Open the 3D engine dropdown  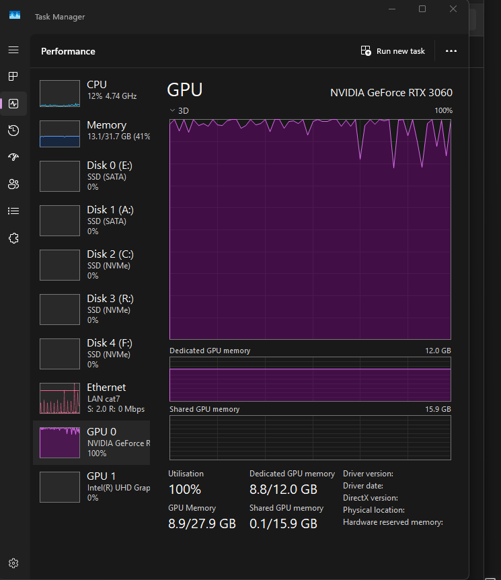point(178,110)
